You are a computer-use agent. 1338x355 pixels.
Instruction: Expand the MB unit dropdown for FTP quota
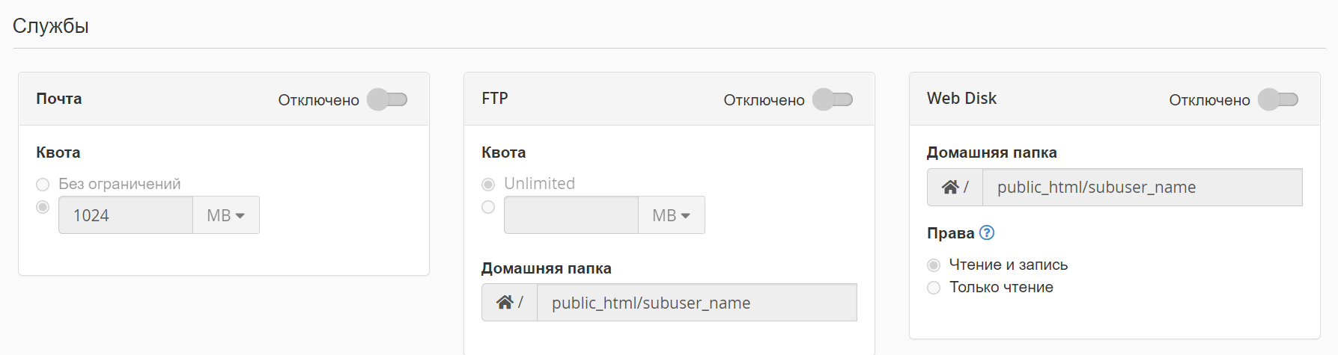pyautogui.click(x=672, y=215)
